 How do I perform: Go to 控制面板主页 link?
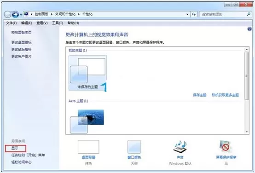pyautogui.click(x=21, y=33)
